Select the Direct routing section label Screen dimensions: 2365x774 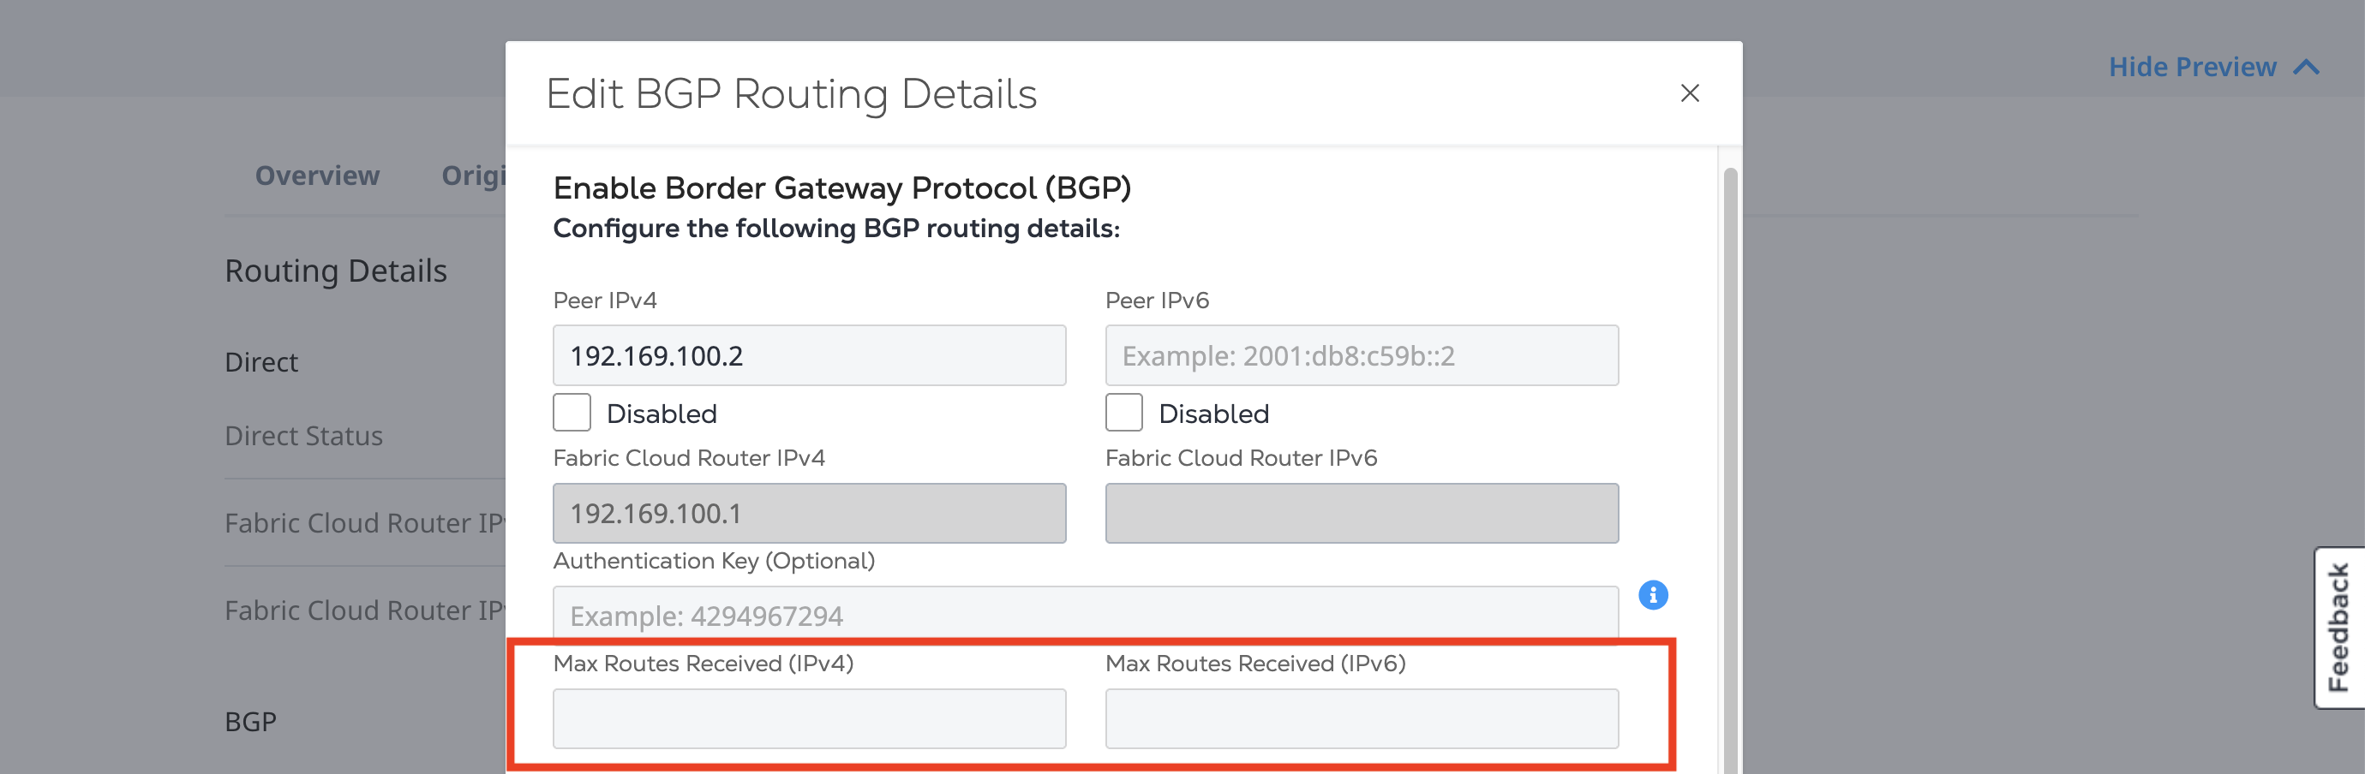point(260,362)
